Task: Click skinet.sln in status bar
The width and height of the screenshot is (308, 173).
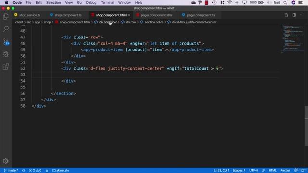Action: [x=61, y=170]
